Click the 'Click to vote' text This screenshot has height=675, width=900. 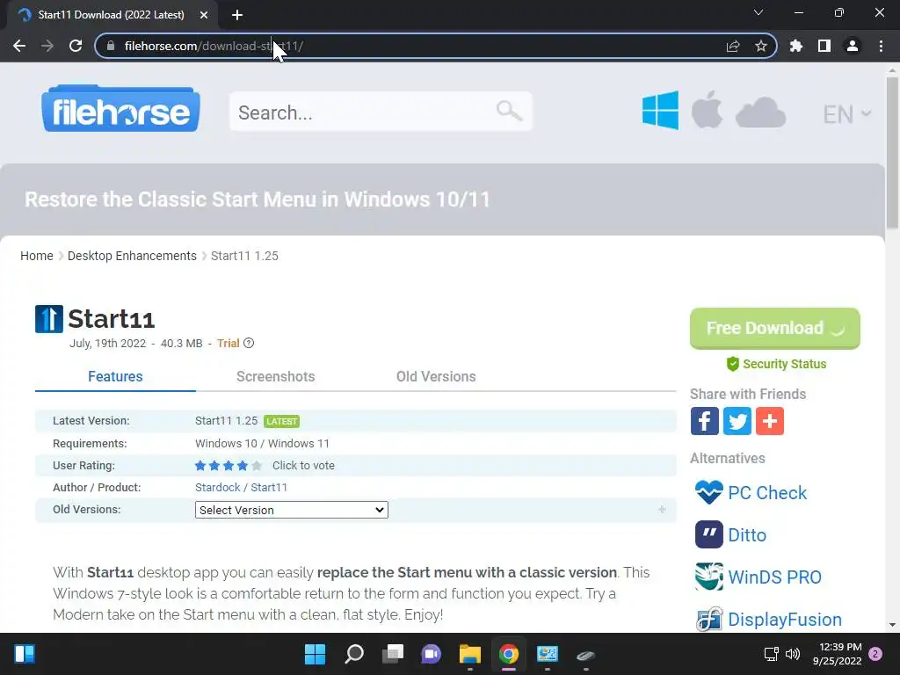tap(303, 466)
